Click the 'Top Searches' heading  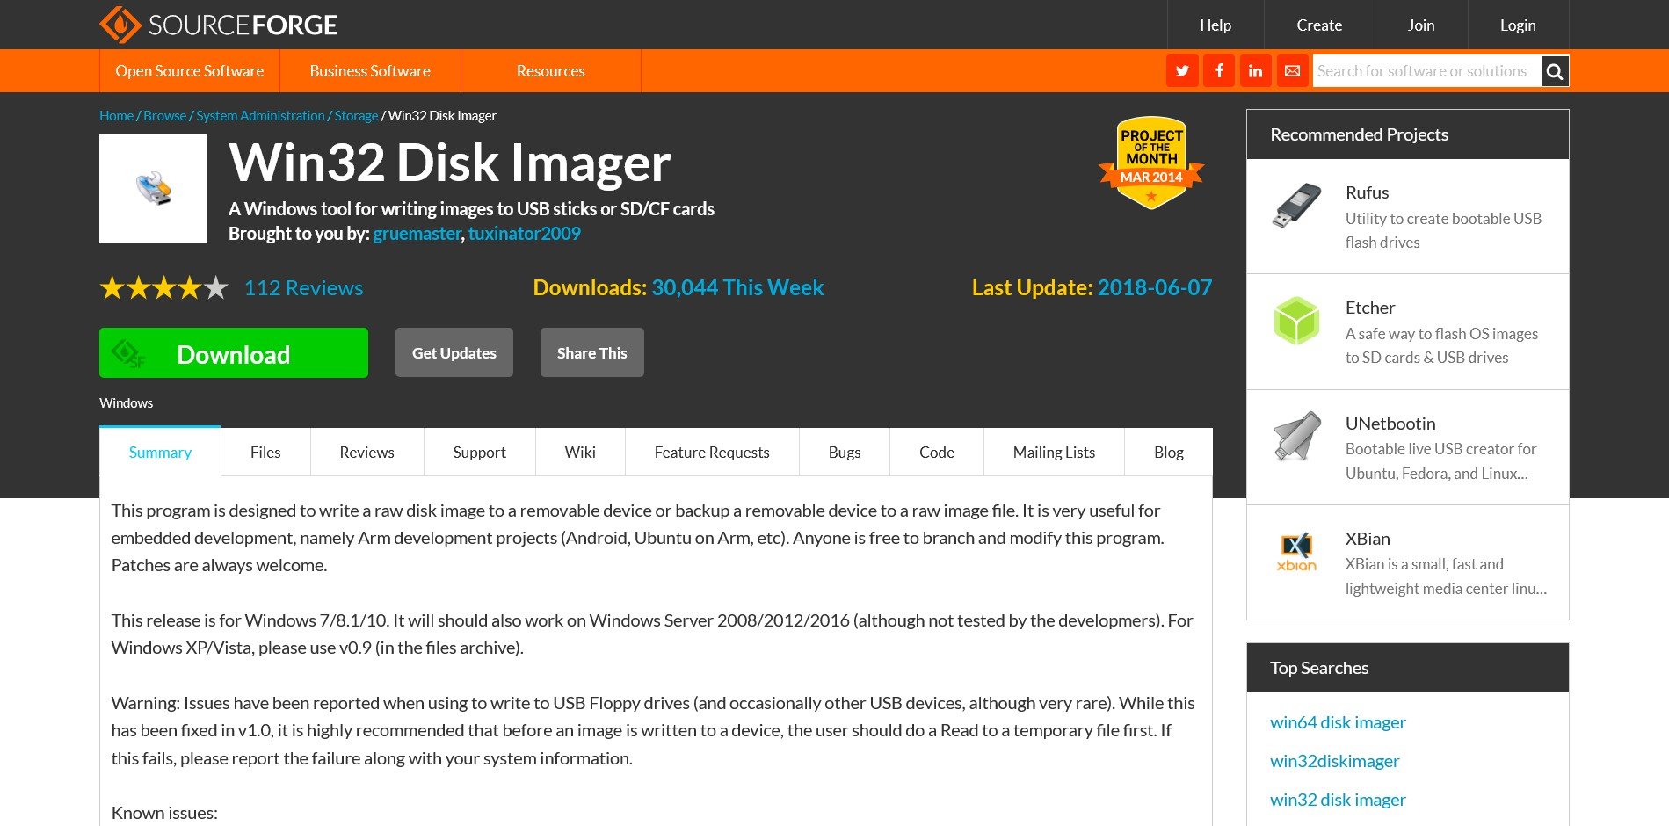tap(1319, 668)
